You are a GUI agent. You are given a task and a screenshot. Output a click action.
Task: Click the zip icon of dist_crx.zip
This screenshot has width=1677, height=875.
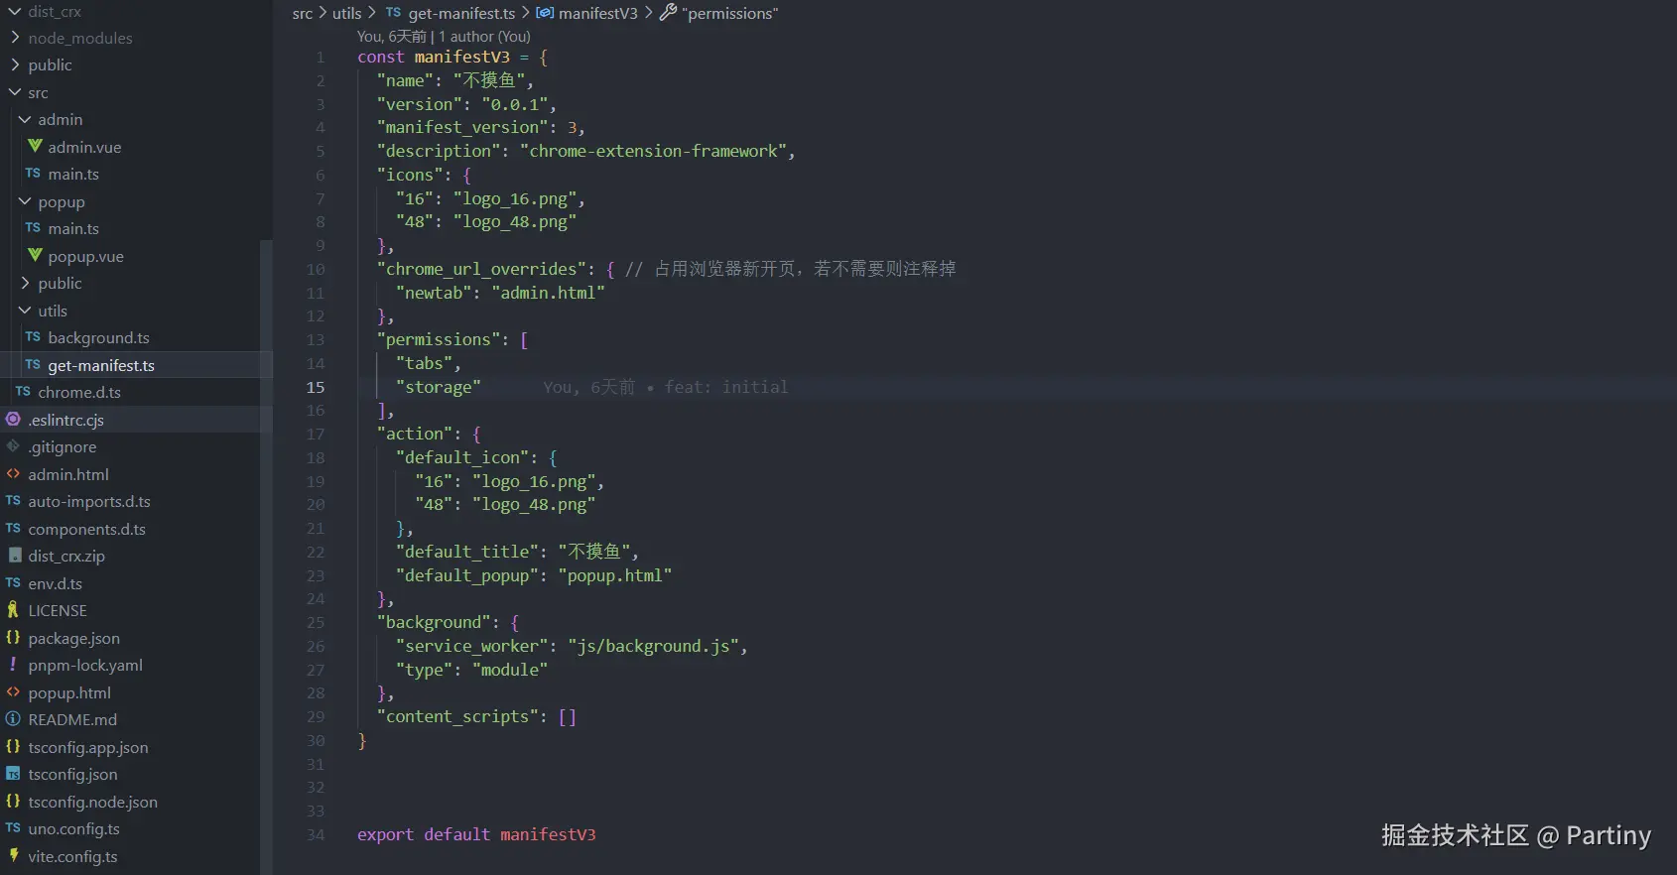point(14,556)
